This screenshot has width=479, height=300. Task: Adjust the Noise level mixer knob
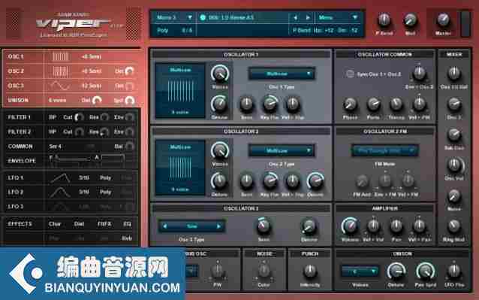(x=454, y=195)
